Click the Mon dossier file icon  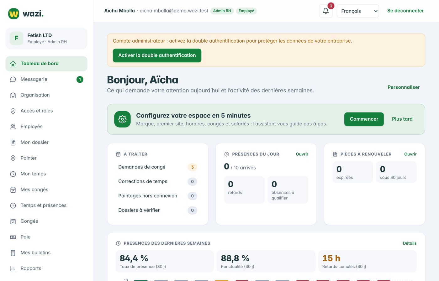pos(13,143)
